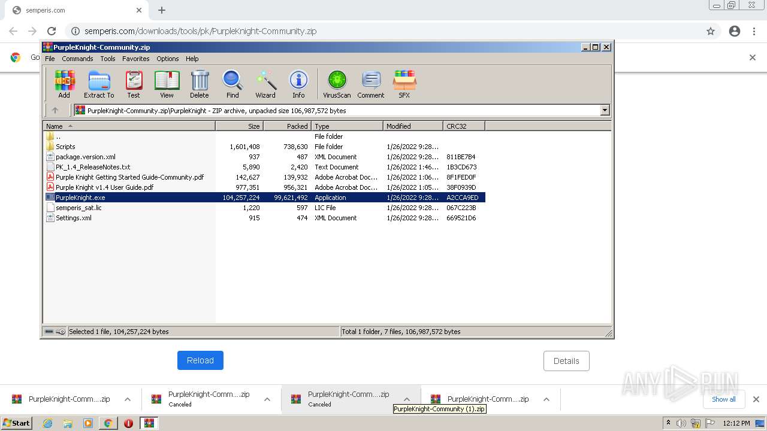Click the Add toolbar icon in WinRAR
This screenshot has height=431, width=767.
point(64,84)
